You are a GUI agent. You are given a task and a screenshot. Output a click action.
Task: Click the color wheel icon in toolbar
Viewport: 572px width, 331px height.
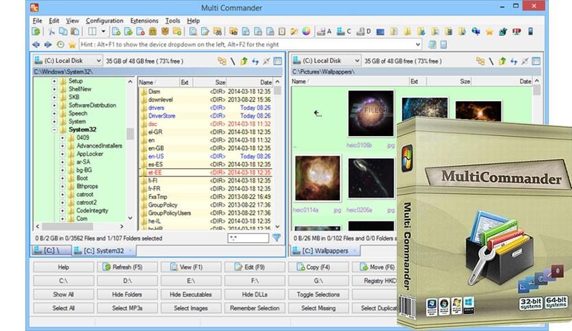(306, 31)
